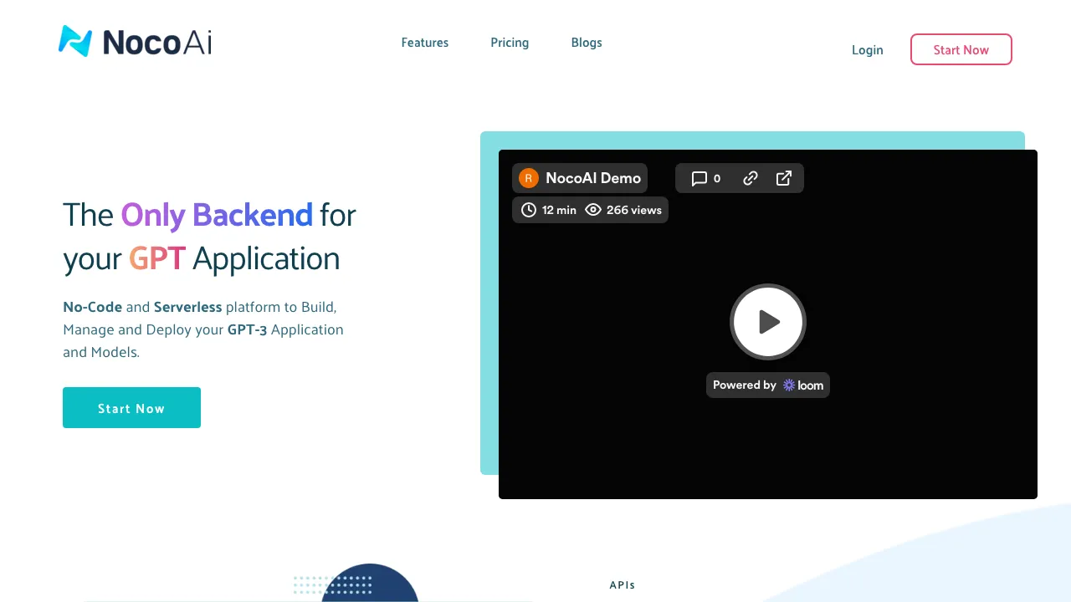
Task: Click the NocoAI logo in the header
Action: [135, 41]
